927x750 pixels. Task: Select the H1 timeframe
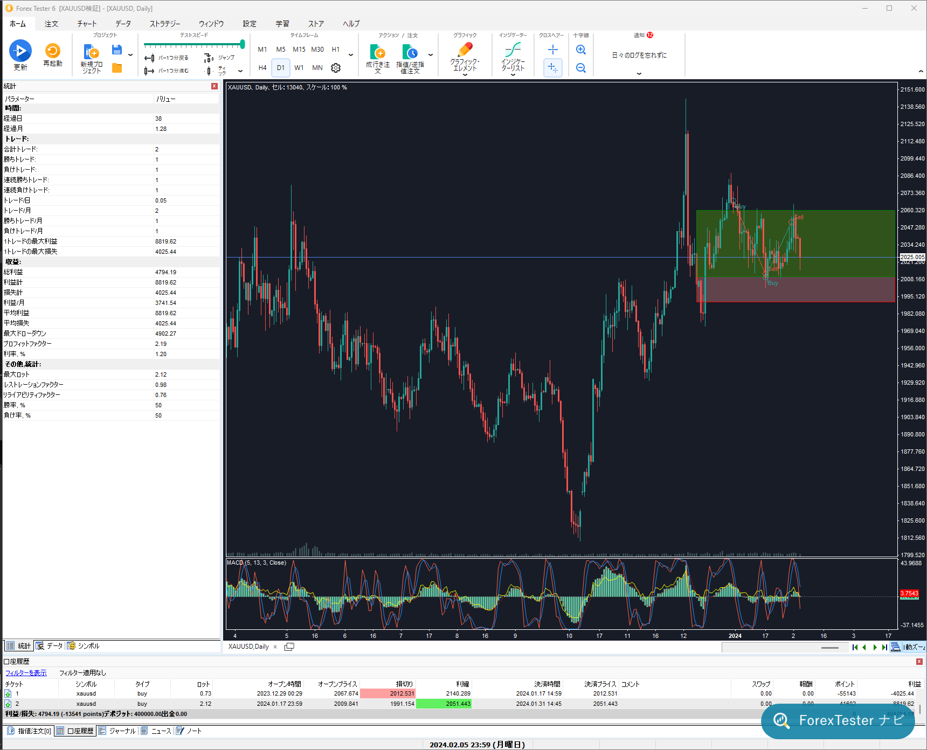[336, 50]
